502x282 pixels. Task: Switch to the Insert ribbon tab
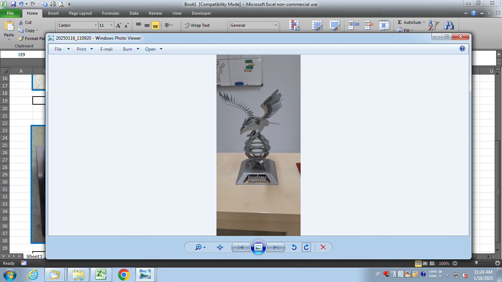click(x=53, y=13)
